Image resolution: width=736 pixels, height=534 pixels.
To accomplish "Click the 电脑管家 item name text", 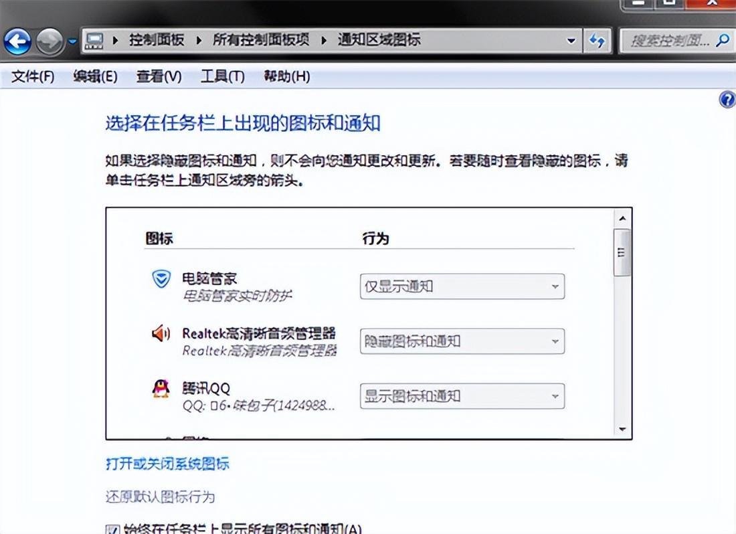I will coord(209,279).
